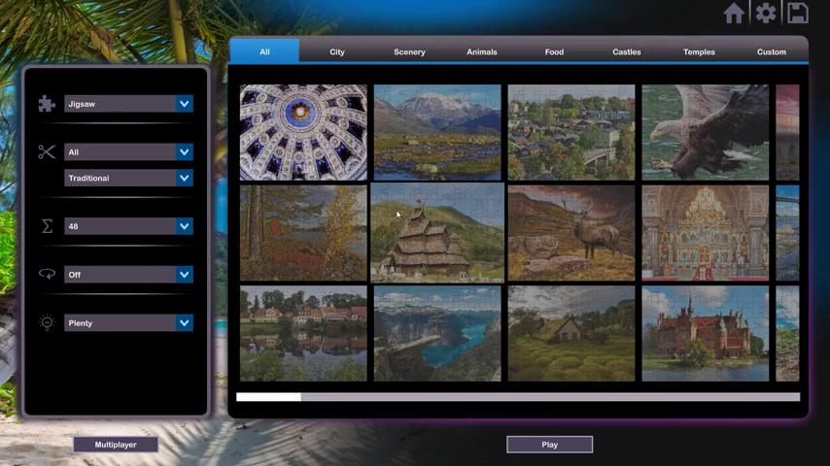Click the sigma piece count icon
Image resolution: width=830 pixels, height=466 pixels.
click(x=47, y=226)
